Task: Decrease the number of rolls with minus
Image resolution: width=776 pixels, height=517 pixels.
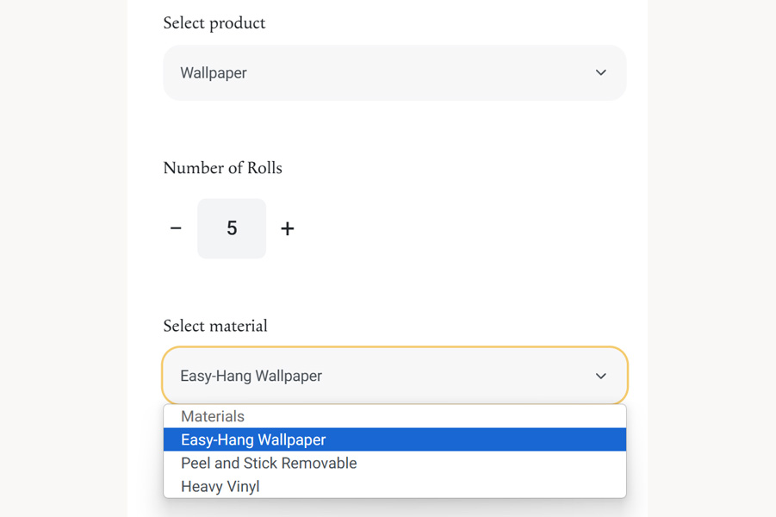Action: point(176,228)
